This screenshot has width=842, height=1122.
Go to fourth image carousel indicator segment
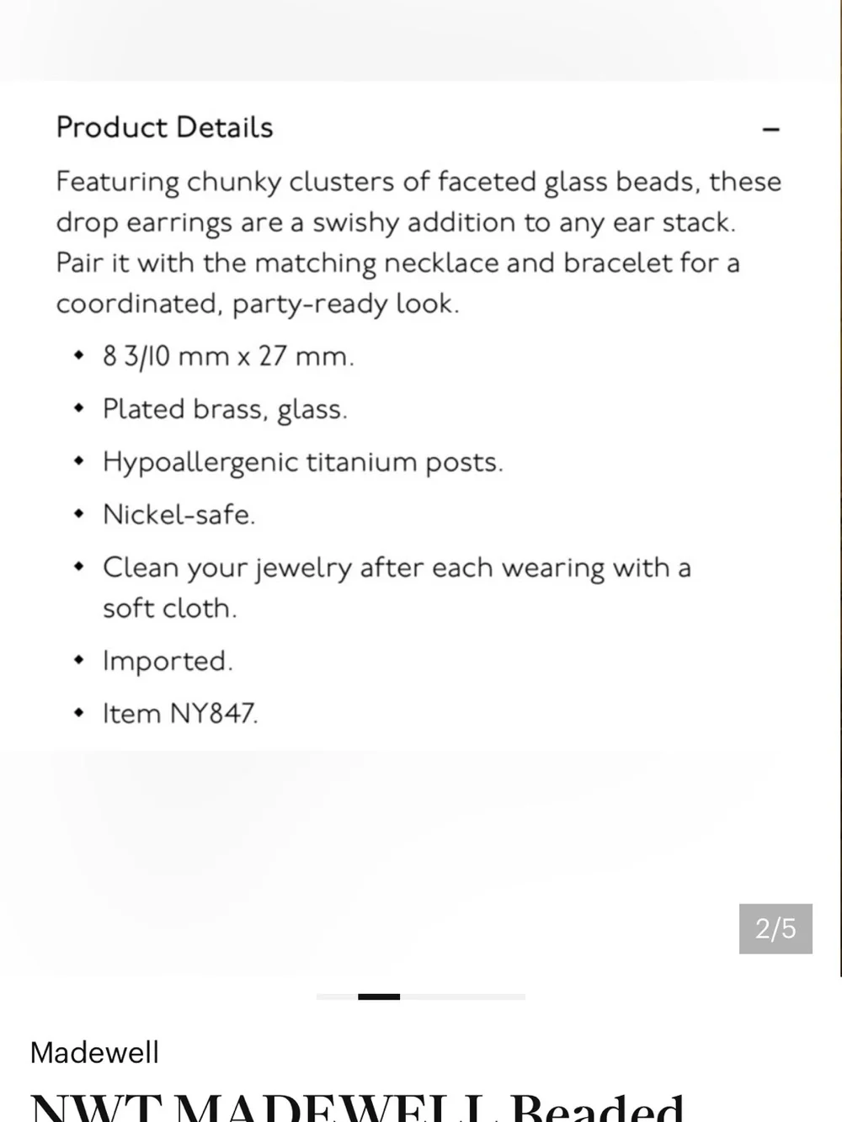click(462, 997)
